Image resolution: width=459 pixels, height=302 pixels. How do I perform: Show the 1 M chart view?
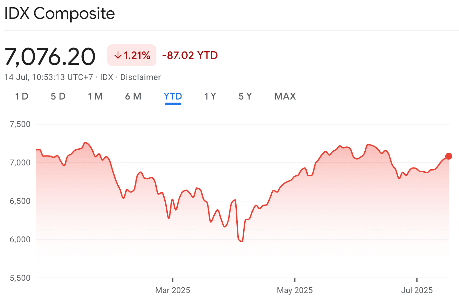tap(95, 96)
